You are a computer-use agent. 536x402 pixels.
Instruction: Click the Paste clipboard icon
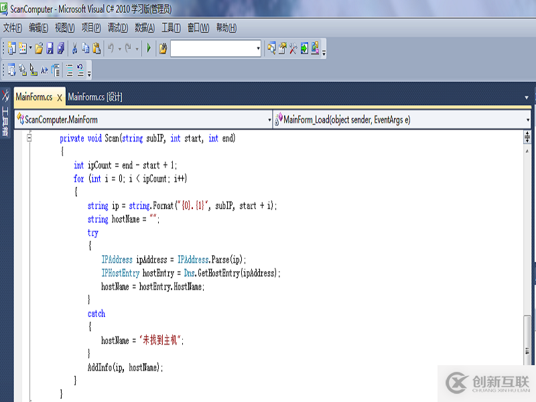(96, 48)
